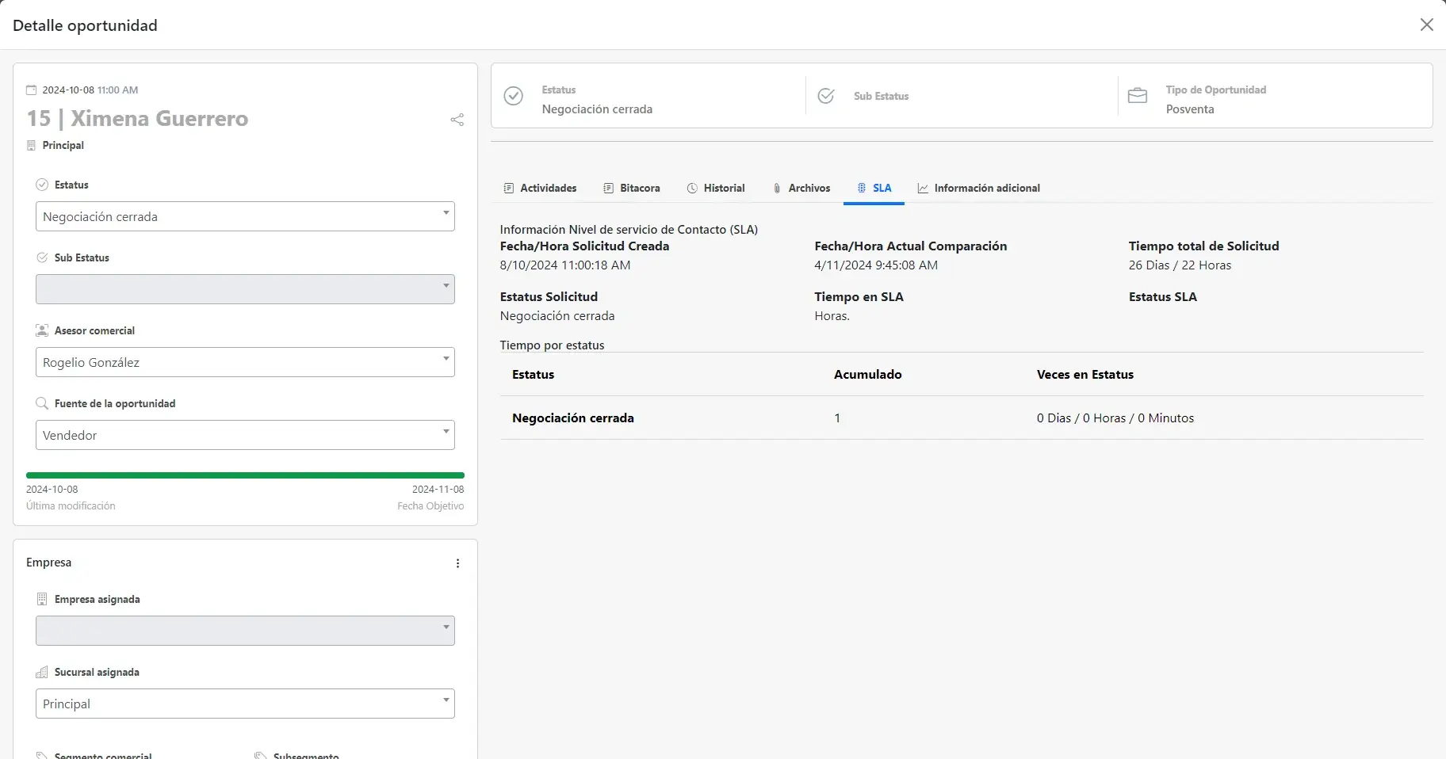1446x759 pixels.
Task: Click the Última modificación date 2024-10-08
Action: point(52,490)
